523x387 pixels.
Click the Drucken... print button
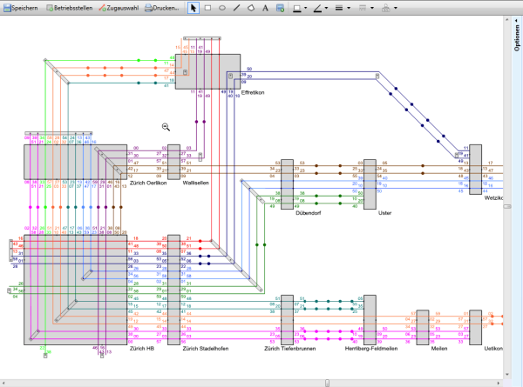coord(163,7)
